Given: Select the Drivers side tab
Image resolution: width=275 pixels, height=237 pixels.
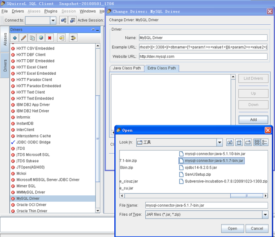Looking at the screenshot, I should pyautogui.click(x=5, y=65).
